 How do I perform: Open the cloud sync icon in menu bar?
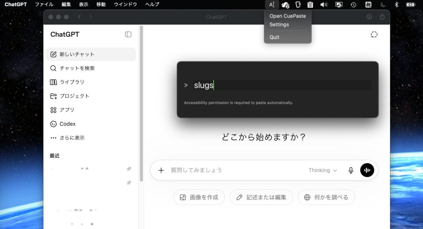click(285, 5)
